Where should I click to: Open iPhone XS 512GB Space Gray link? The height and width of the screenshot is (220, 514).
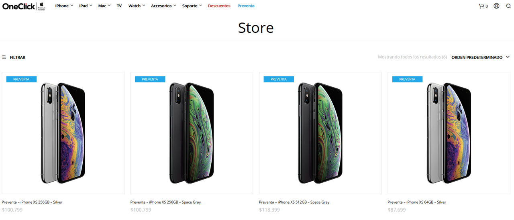pos(294,202)
